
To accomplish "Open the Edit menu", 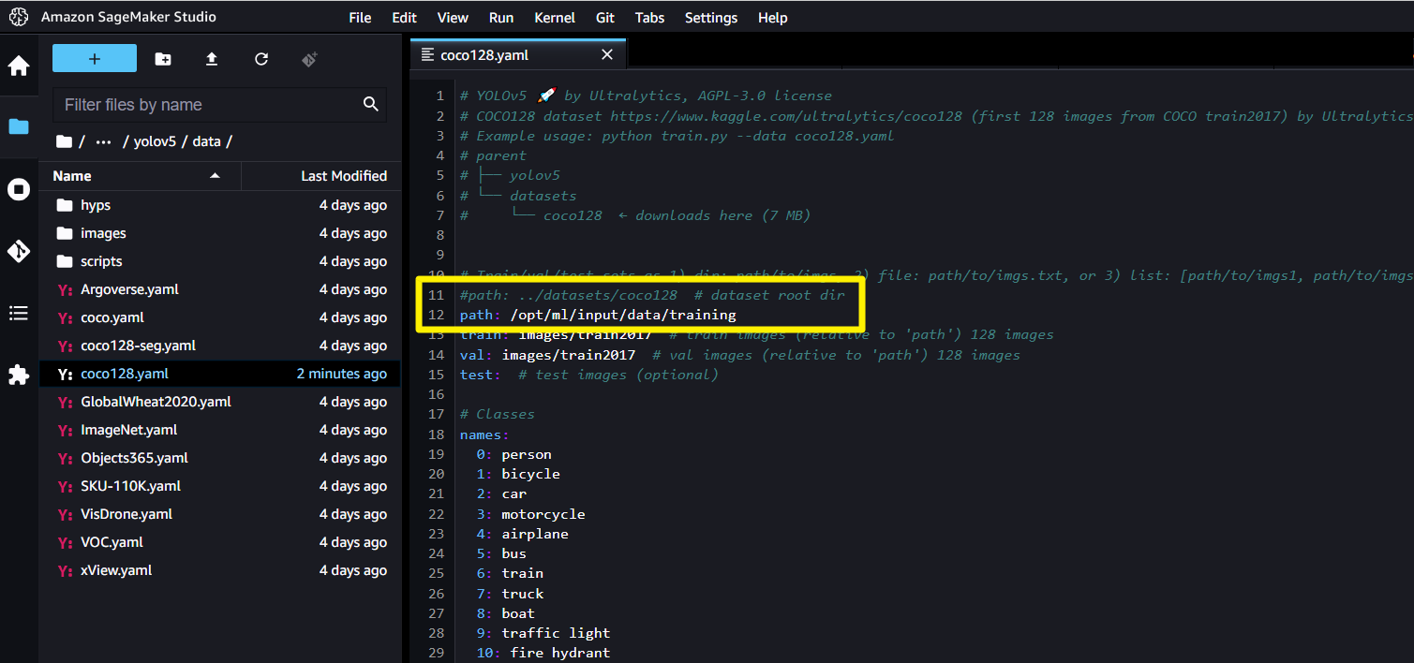I will pyautogui.click(x=405, y=18).
